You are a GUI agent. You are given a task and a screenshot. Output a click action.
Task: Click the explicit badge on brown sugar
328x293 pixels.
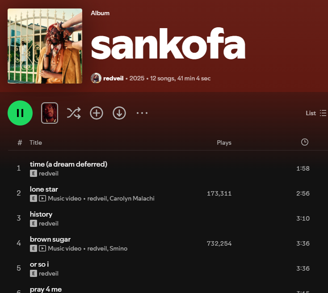pos(34,248)
